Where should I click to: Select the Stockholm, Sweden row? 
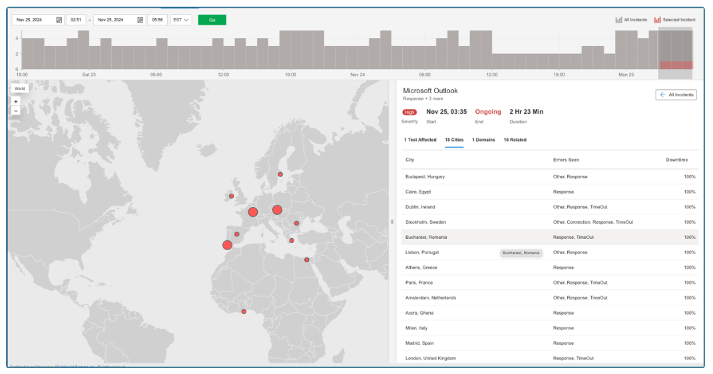coord(550,222)
